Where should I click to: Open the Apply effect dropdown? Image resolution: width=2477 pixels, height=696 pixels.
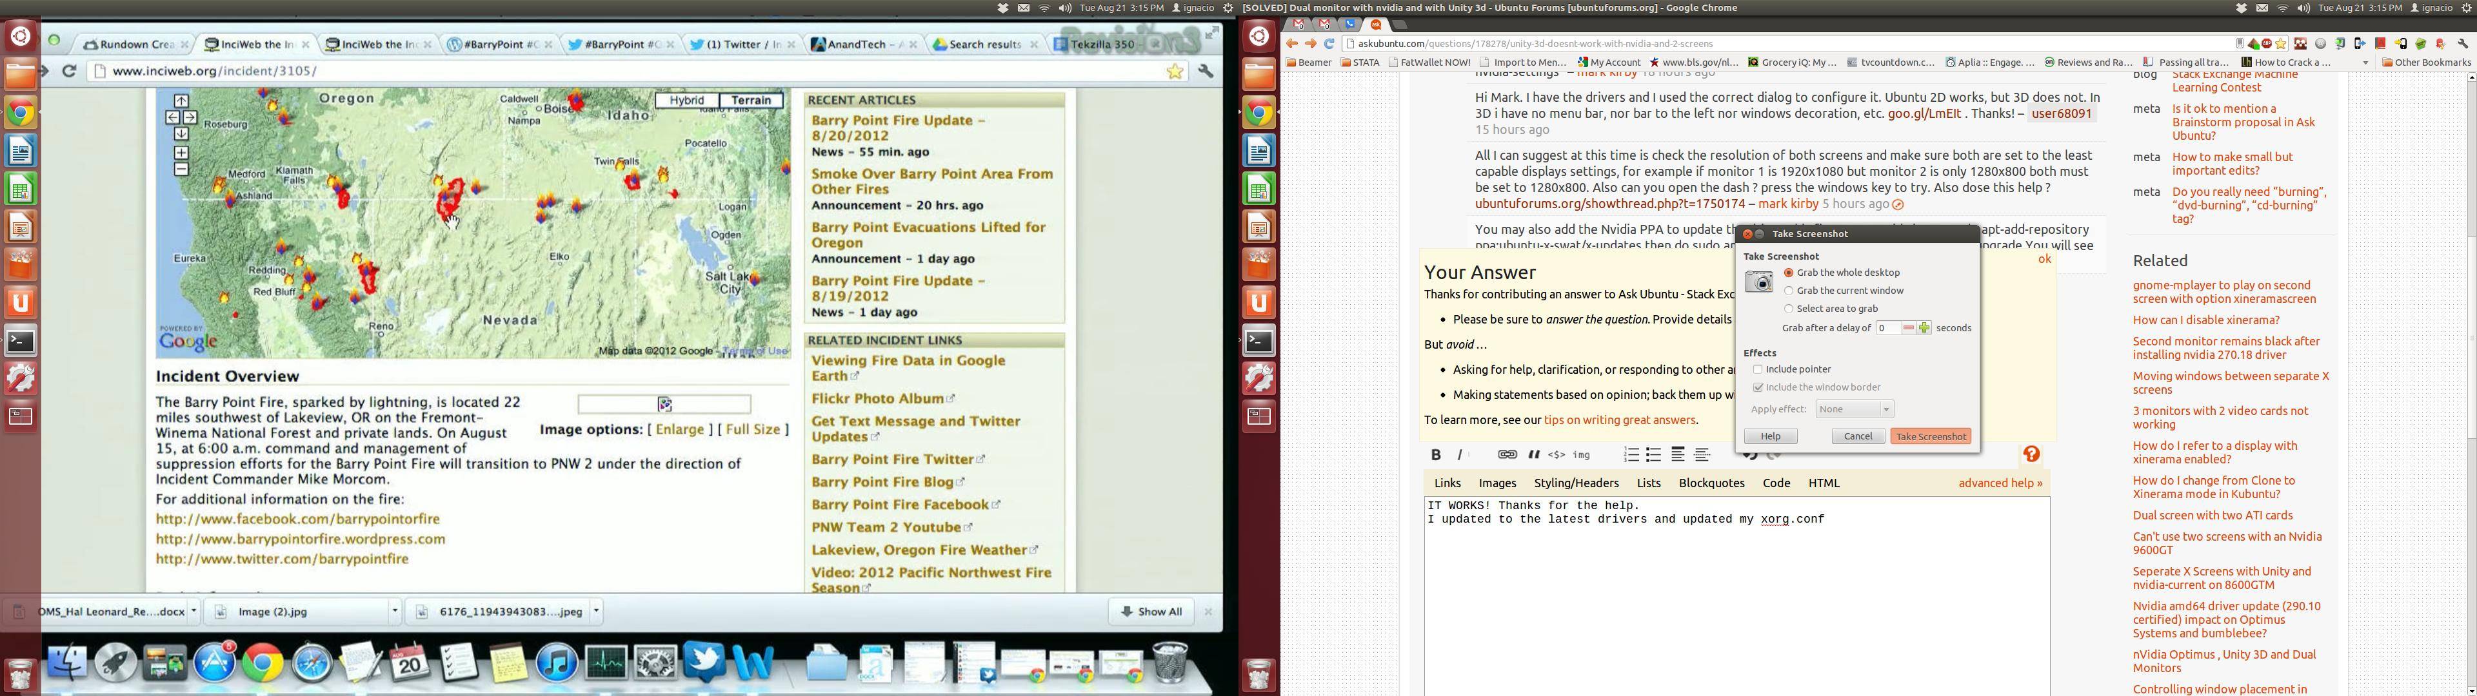1854,409
